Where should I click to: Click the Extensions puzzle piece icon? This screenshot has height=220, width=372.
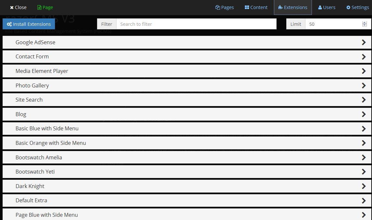[280, 7]
